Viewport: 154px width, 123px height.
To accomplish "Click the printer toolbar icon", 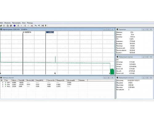I will [11, 26].
